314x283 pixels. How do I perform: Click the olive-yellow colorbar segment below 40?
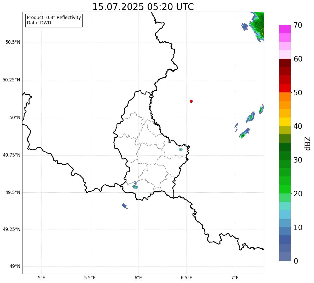(x=285, y=130)
